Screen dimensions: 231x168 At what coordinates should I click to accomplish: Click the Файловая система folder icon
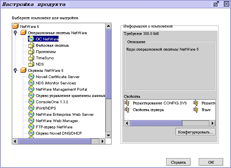point(31,45)
